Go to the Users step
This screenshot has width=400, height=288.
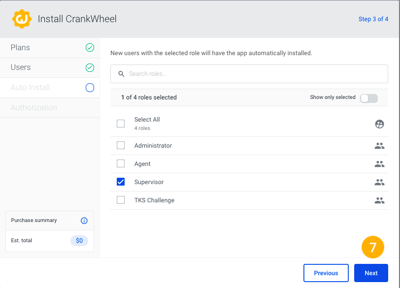[x=50, y=67]
